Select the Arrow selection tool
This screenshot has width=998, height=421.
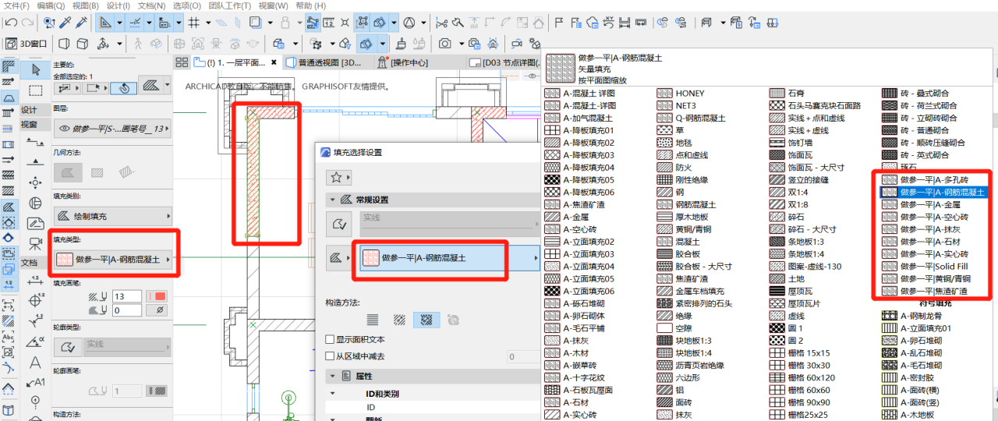coord(35,69)
